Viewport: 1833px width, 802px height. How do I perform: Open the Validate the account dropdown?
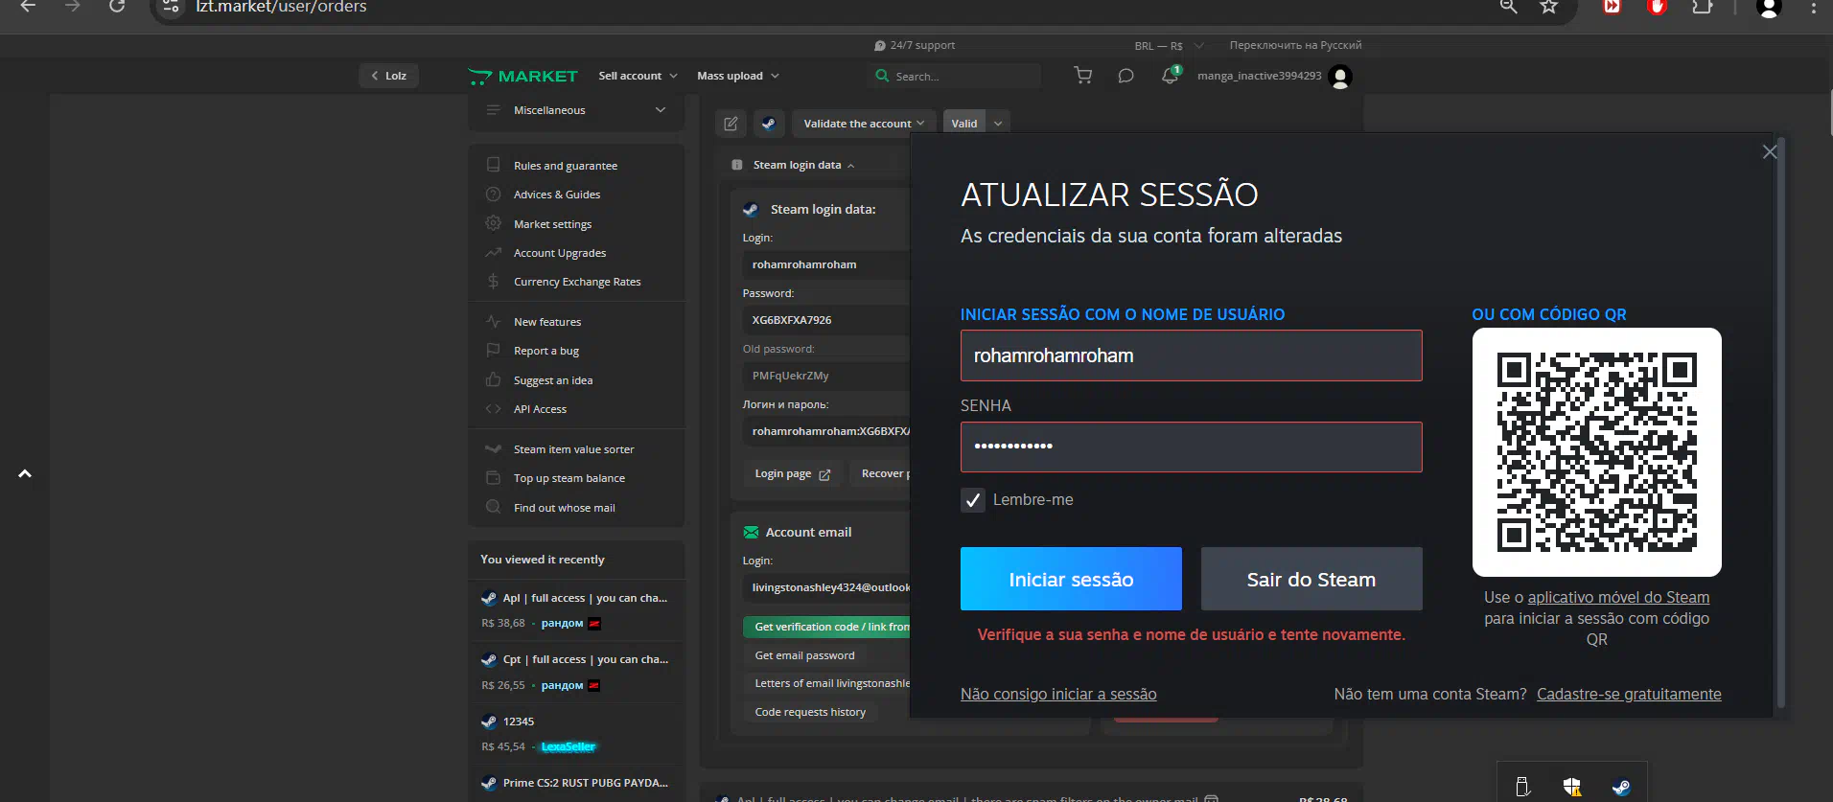[864, 124]
